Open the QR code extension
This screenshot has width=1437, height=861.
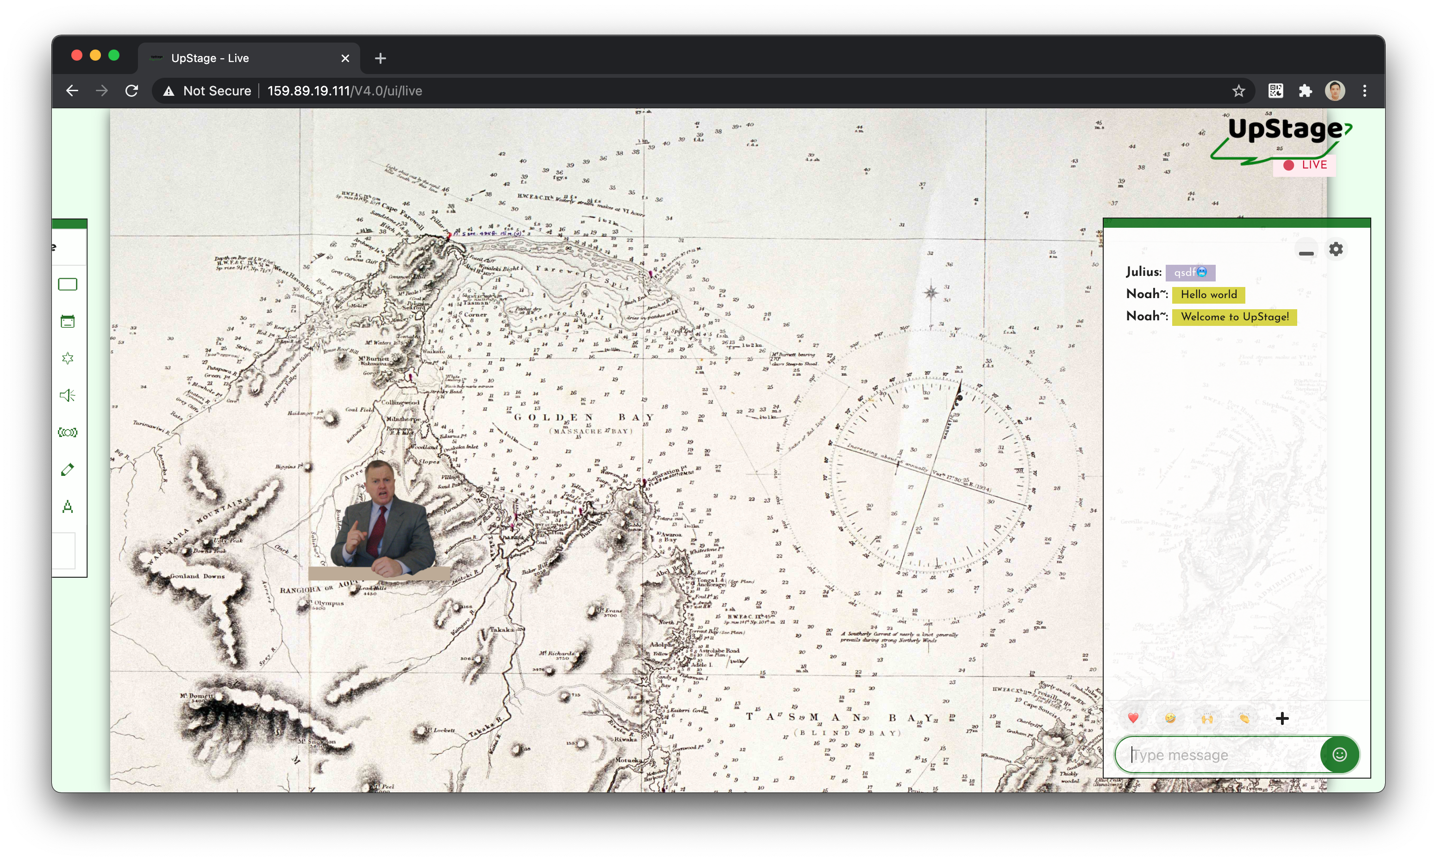1275,91
